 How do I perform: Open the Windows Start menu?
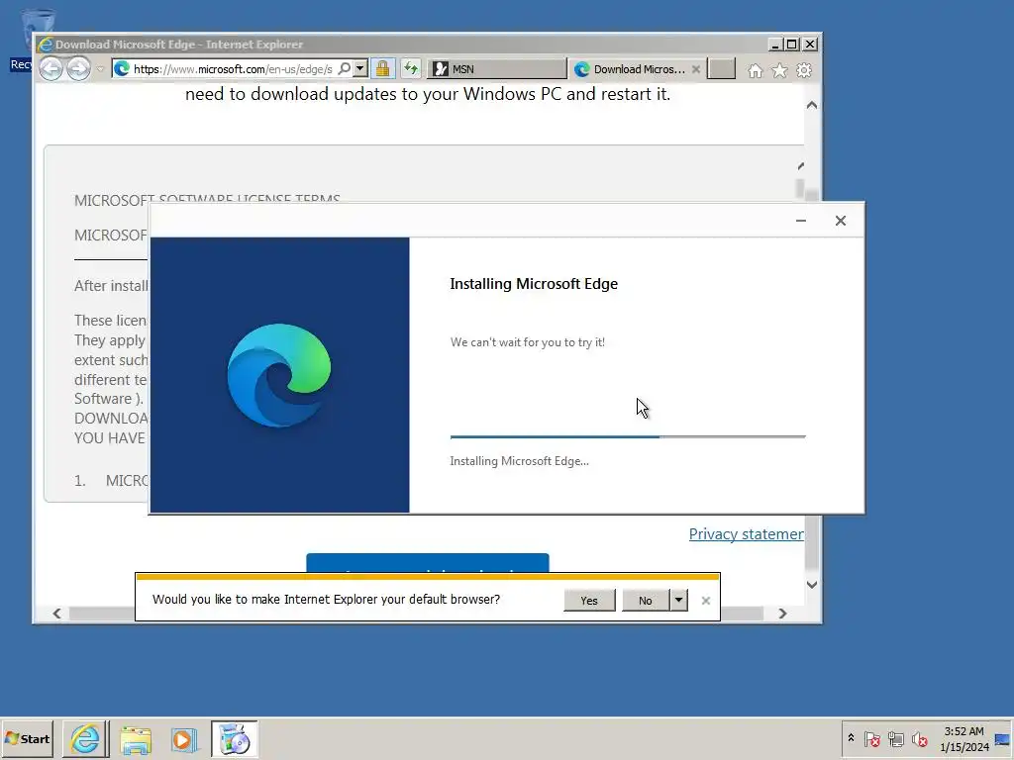pos(27,738)
